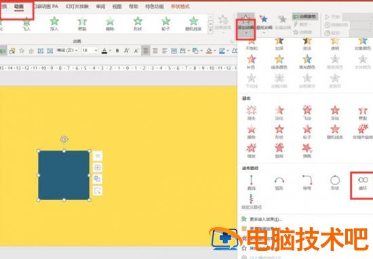Click the rotation handle above the blue square
Image resolution: width=373 pixels, height=259 pixels.
[64, 139]
